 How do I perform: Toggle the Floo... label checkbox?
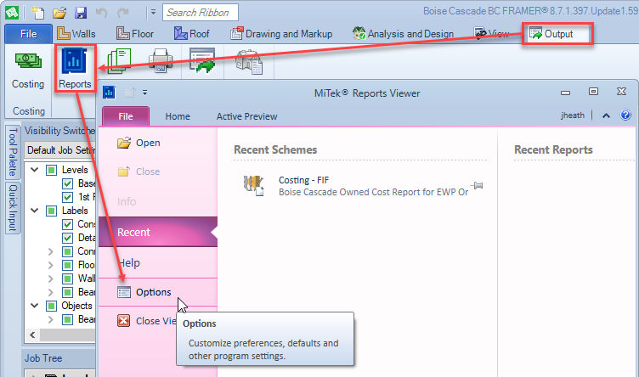coord(68,266)
